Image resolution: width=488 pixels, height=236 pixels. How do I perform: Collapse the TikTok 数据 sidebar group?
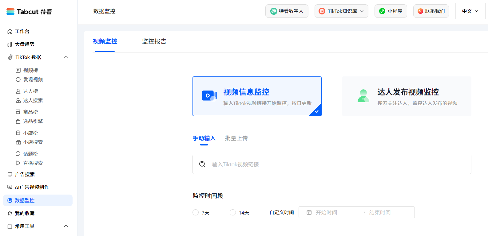66,57
